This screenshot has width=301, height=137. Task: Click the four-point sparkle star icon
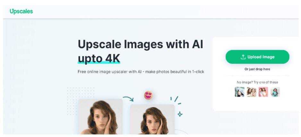point(180,114)
